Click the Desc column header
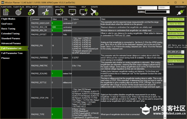The height and width of the screenshot is (119, 187). pyautogui.click(x=132, y=19)
